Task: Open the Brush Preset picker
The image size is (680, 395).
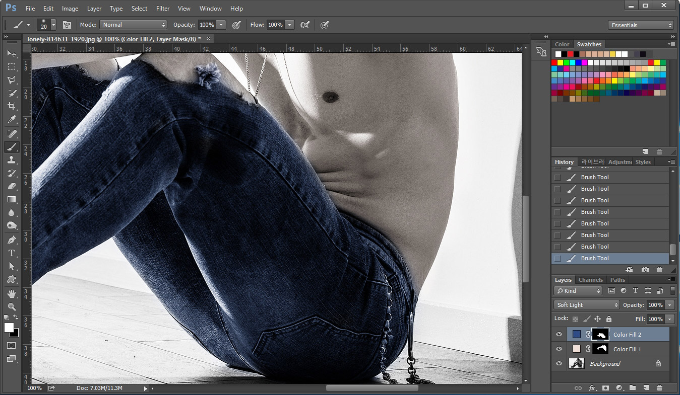Action: [53, 25]
